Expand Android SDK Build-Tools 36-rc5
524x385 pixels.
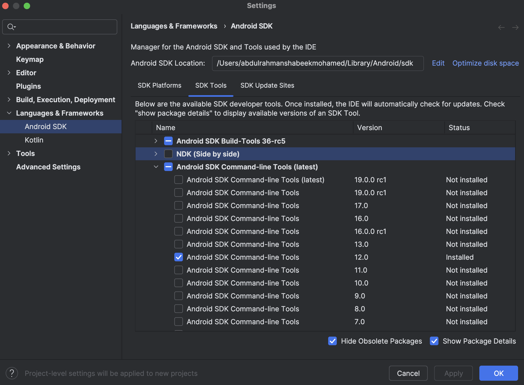[x=156, y=141]
